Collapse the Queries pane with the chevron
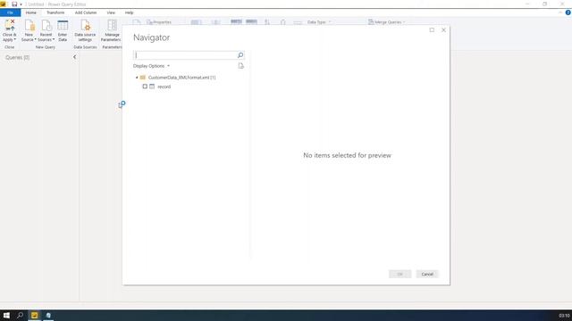The height and width of the screenshot is (321, 572). (74, 57)
